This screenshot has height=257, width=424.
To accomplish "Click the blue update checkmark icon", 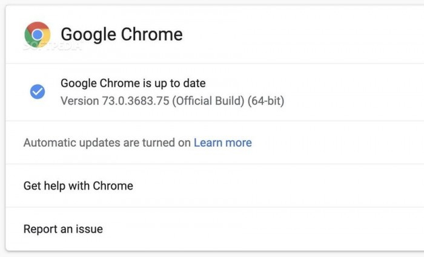I will 38,92.
